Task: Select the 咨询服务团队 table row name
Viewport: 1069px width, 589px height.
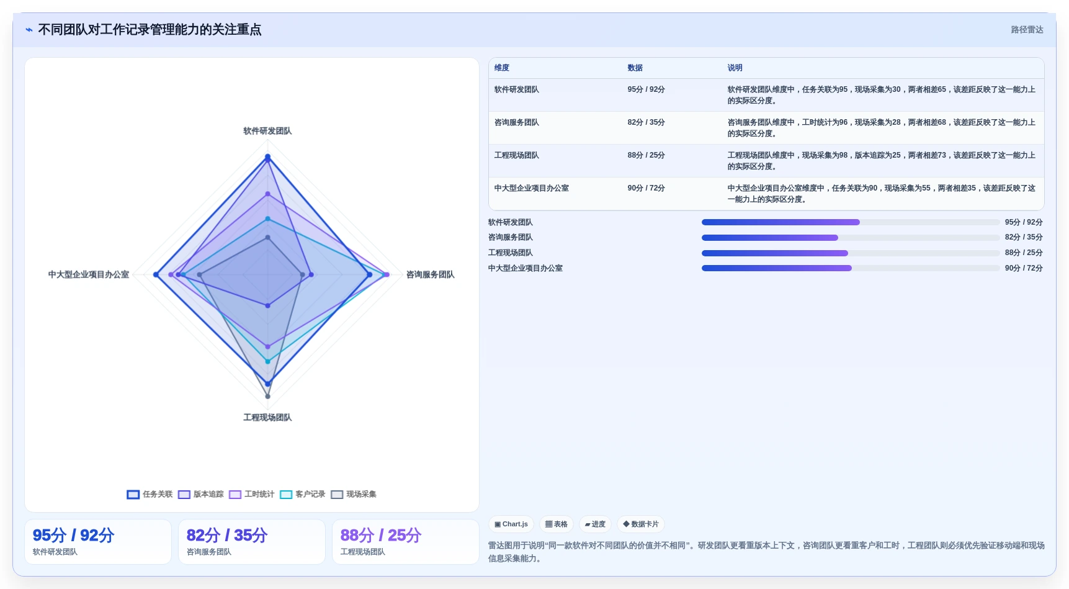Action: 516,122
